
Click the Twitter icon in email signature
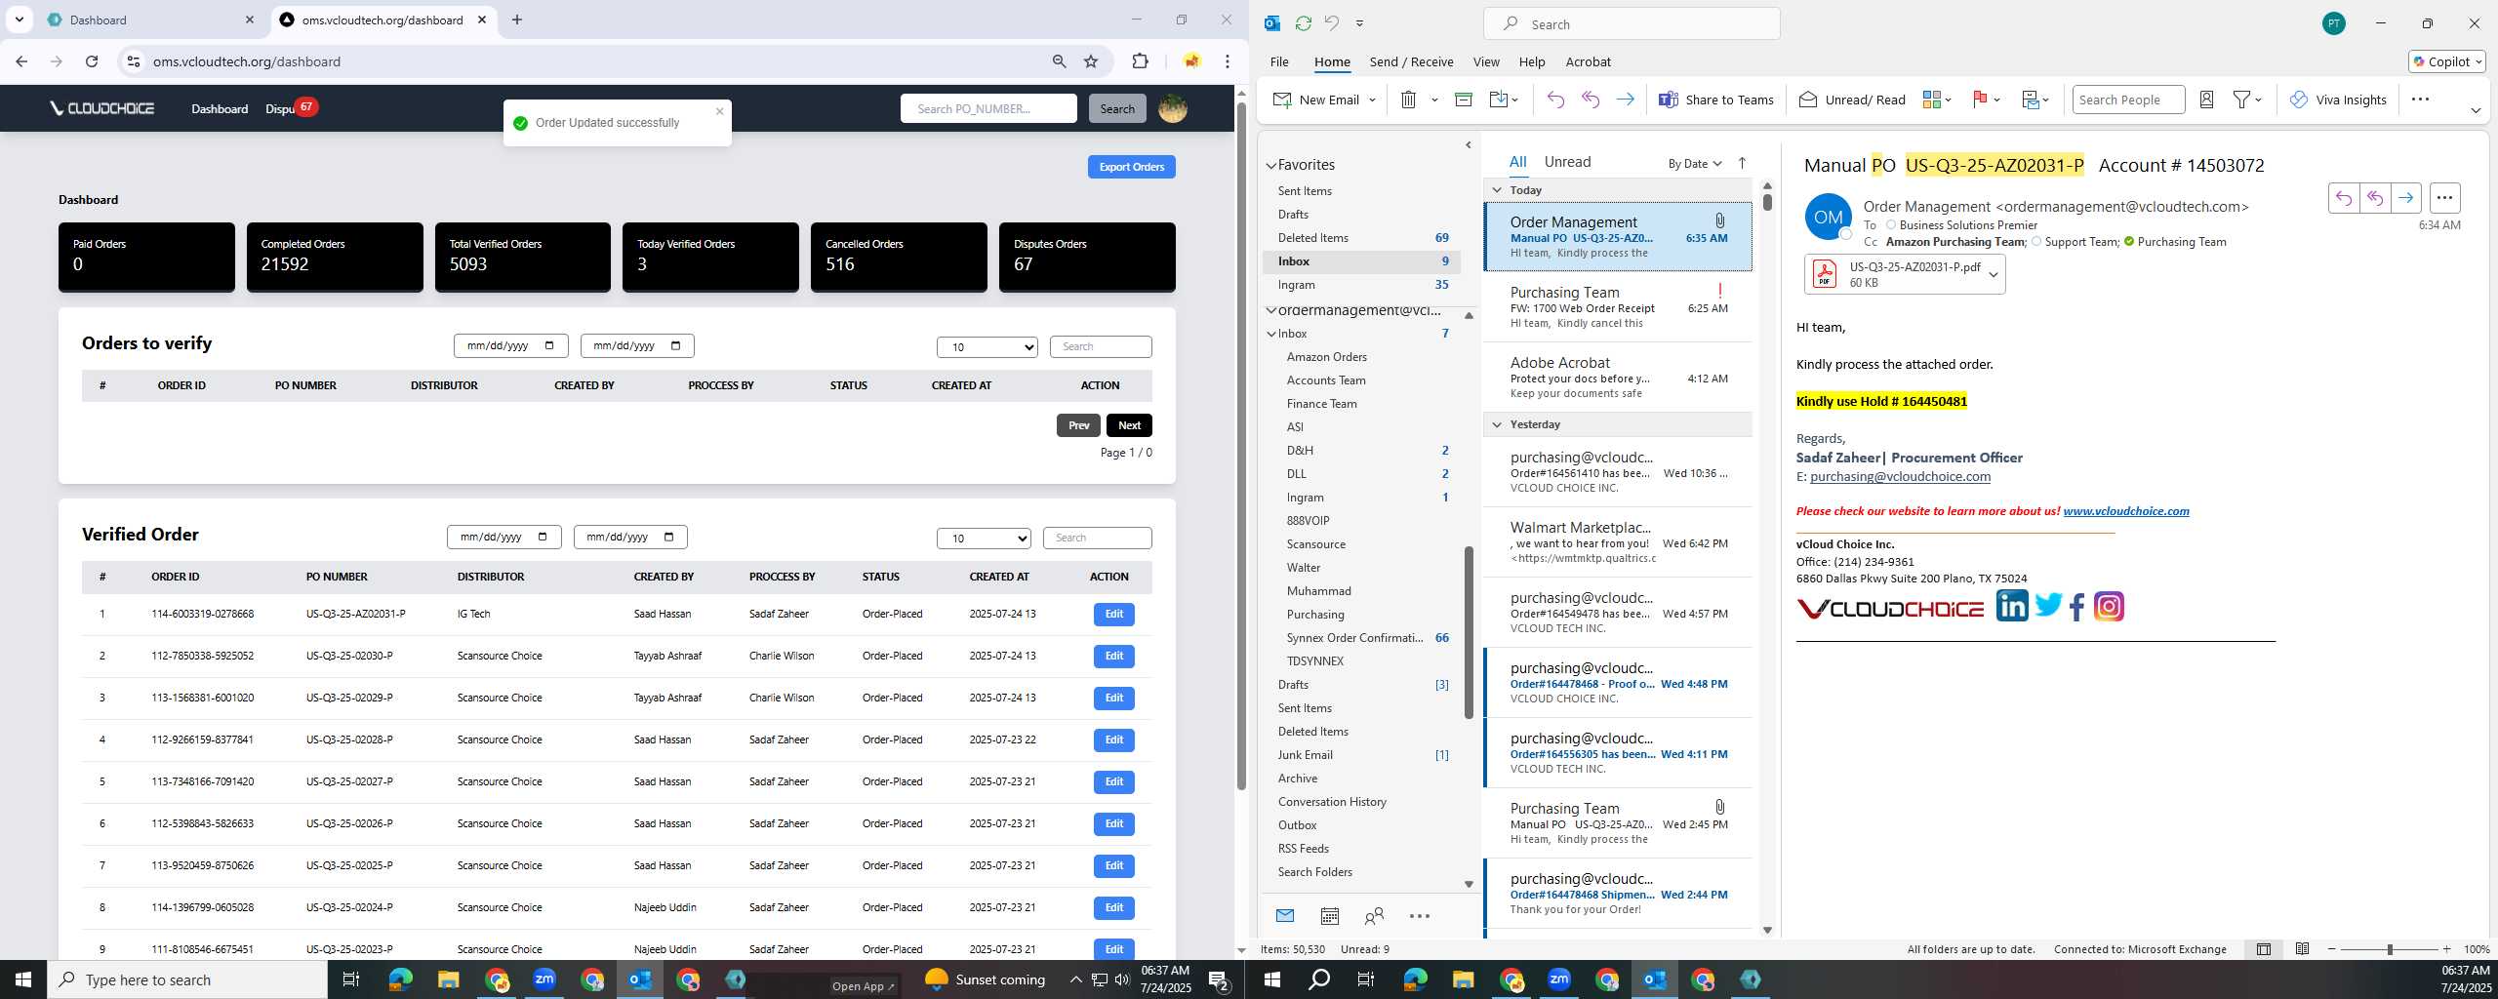2048,606
